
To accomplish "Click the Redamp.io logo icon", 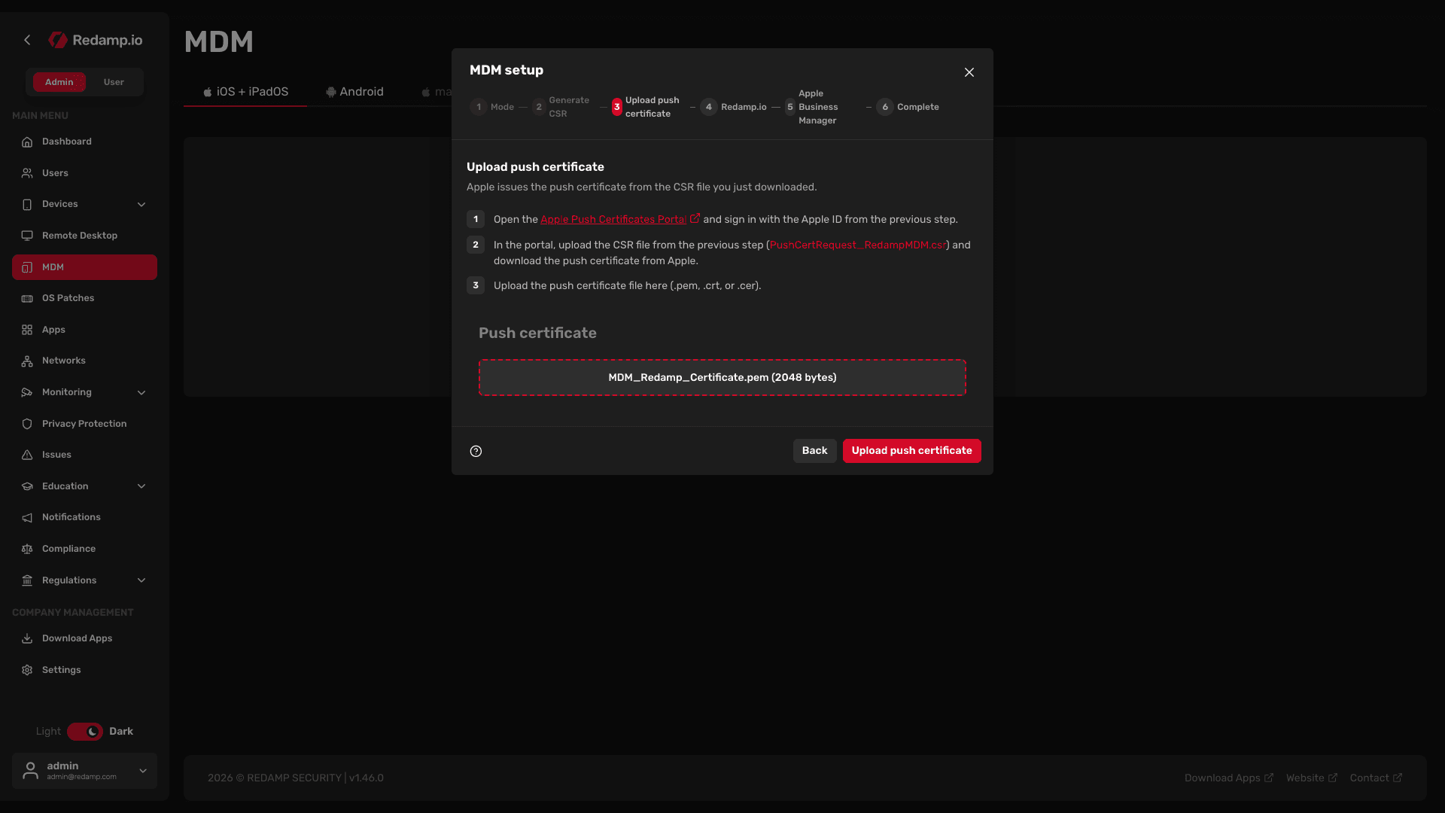I will pos(58,40).
